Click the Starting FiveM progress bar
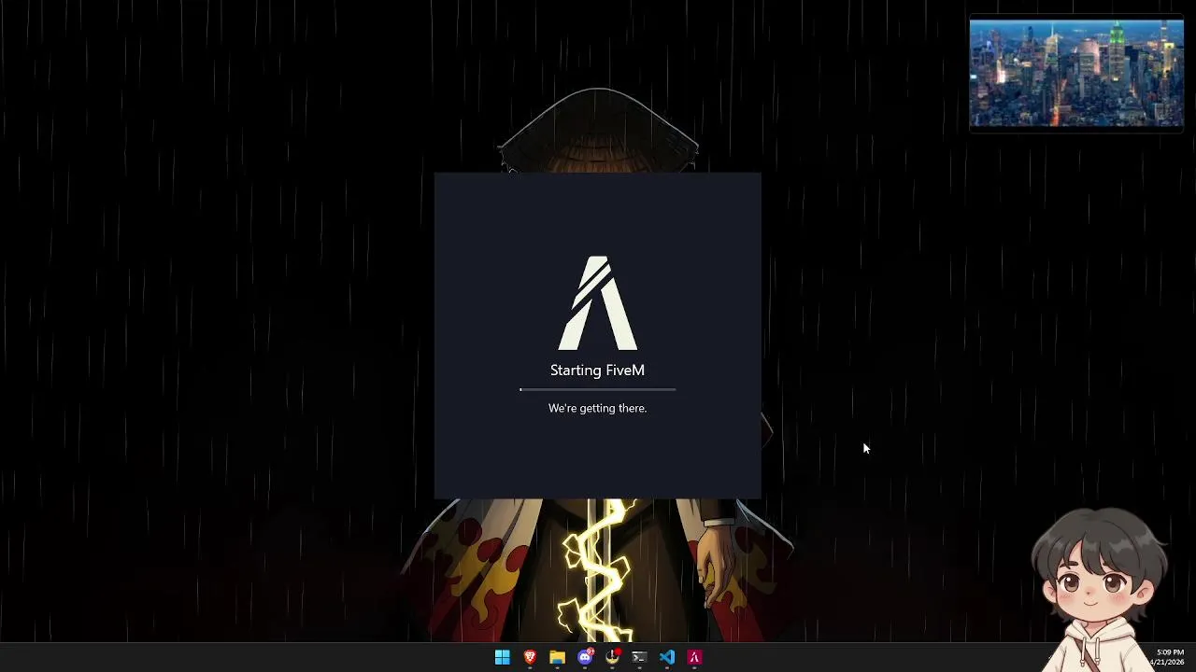 [598, 389]
